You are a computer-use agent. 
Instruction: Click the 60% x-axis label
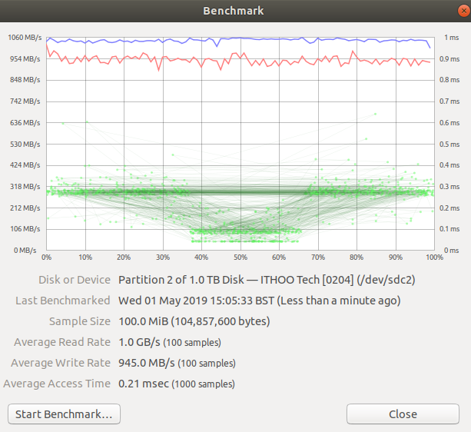279,258
